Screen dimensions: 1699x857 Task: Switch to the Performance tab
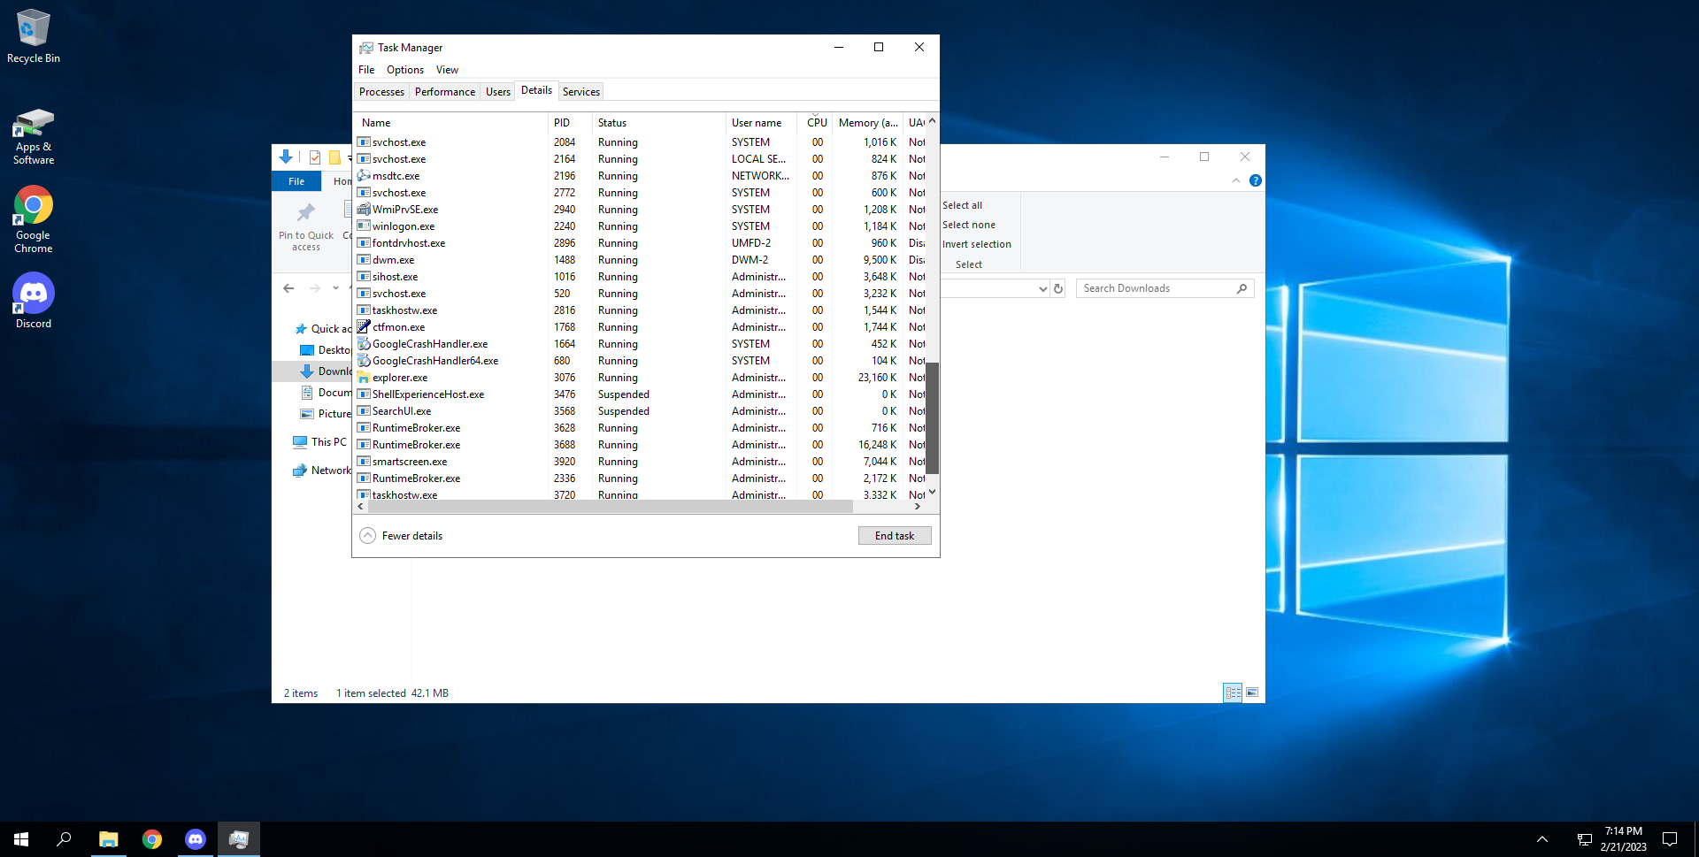(444, 92)
